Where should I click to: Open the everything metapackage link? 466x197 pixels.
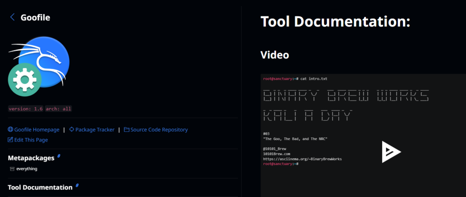pos(27,169)
